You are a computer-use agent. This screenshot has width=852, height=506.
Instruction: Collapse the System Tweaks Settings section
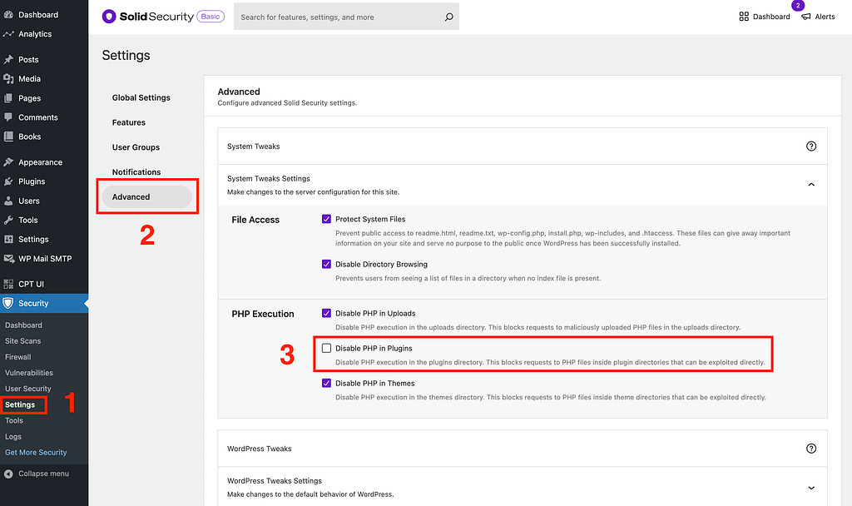tap(810, 185)
